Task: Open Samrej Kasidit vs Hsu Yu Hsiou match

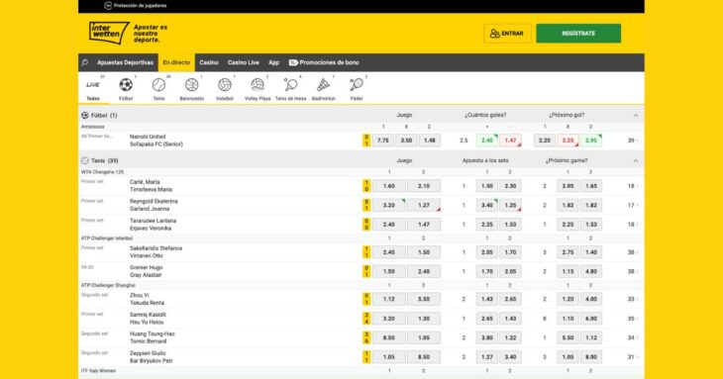Action: [x=148, y=319]
